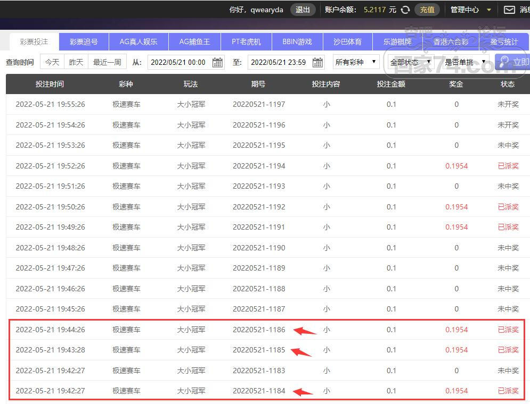Select the 最近一周 time filter
The width and height of the screenshot is (530, 404).
[x=107, y=62]
